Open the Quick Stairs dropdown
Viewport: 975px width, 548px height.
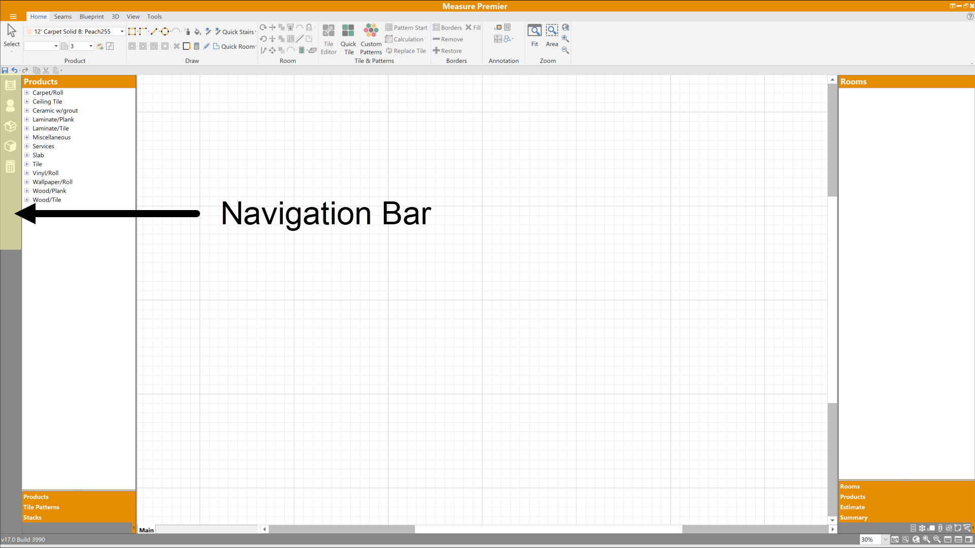255,32
